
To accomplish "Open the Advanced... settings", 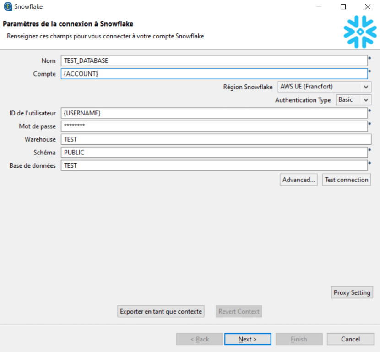I will click(x=299, y=180).
